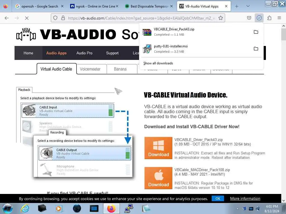Save page to Pocket icon

(249, 18)
